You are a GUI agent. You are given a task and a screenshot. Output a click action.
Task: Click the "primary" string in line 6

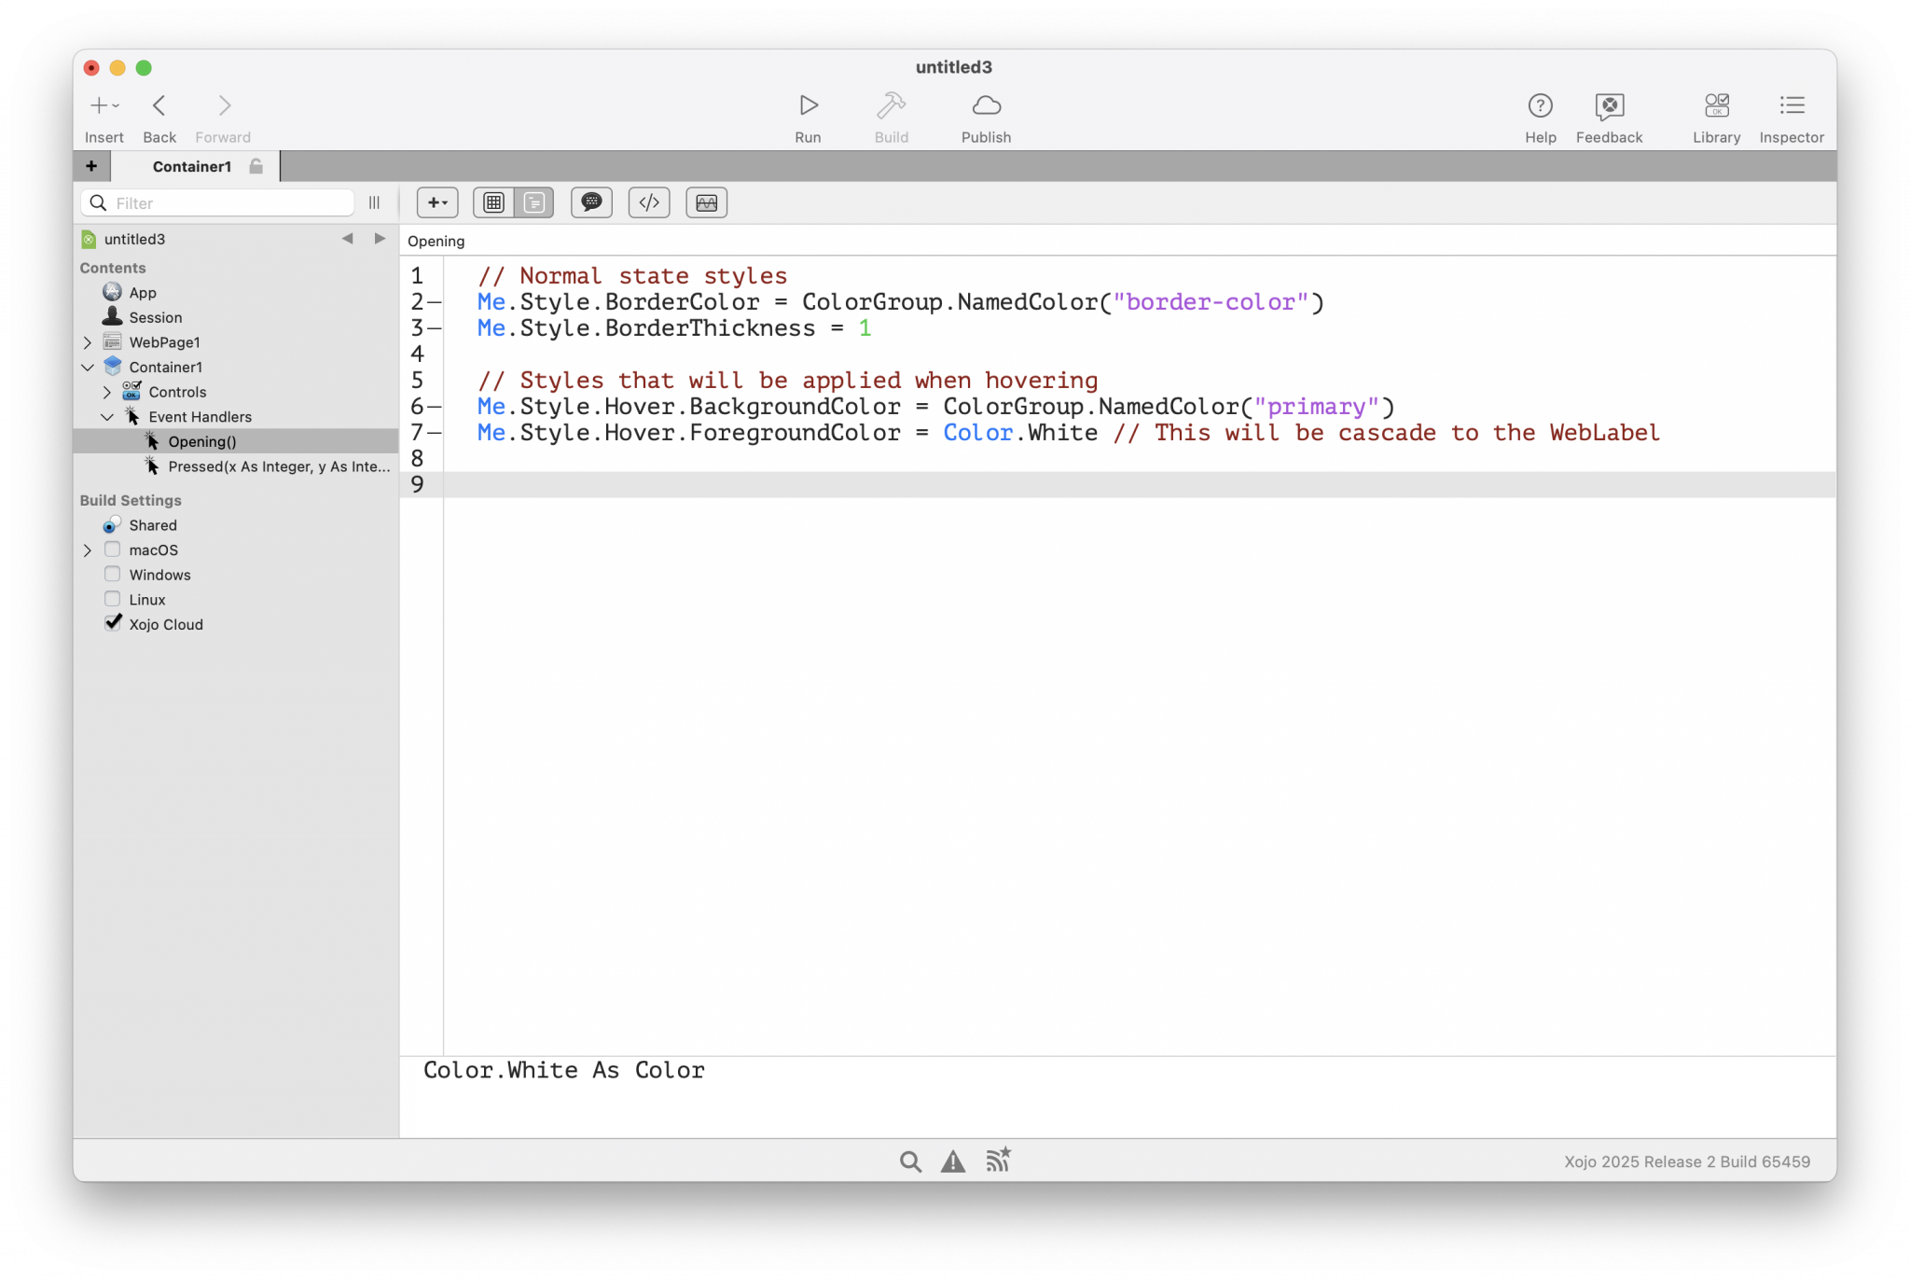click(1316, 407)
